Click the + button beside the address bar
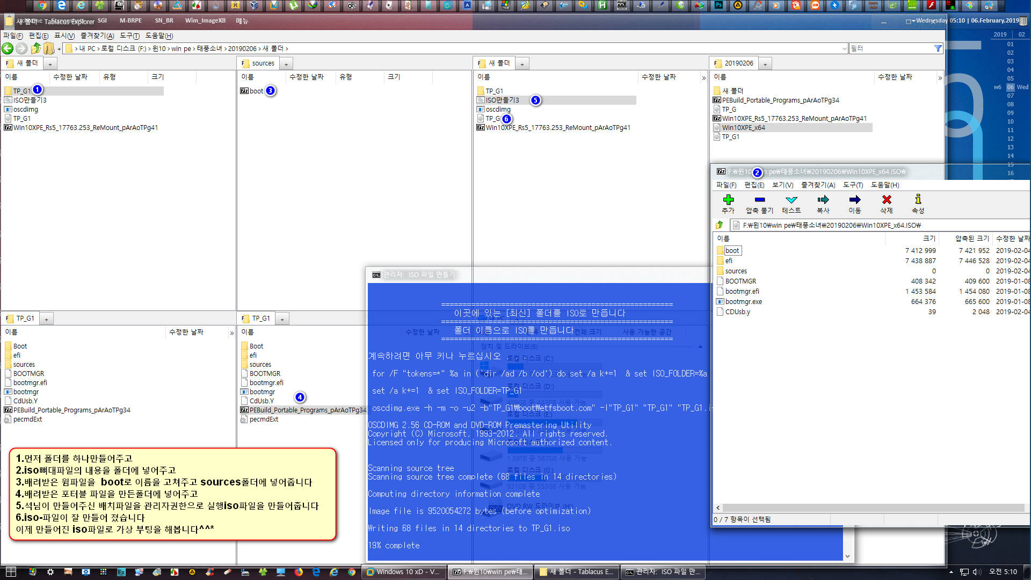The height and width of the screenshot is (580, 1031). point(59,49)
